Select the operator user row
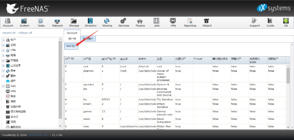The width and height of the screenshot is (294, 140). [175, 84]
